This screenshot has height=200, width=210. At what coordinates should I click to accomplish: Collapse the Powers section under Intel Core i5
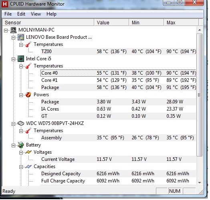[21, 95]
